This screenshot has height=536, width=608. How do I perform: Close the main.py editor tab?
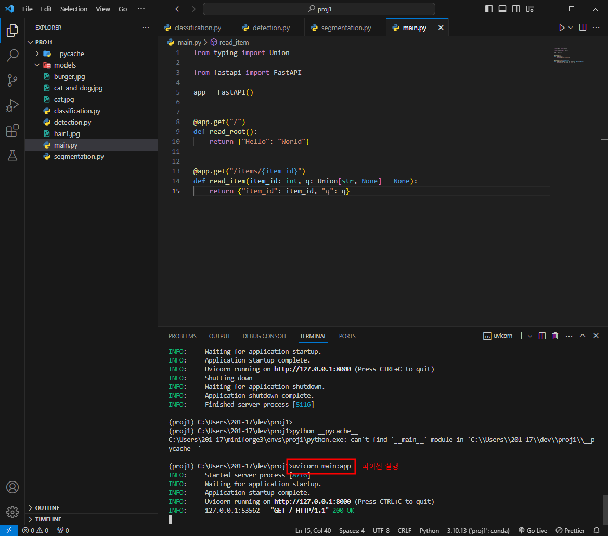click(x=441, y=28)
